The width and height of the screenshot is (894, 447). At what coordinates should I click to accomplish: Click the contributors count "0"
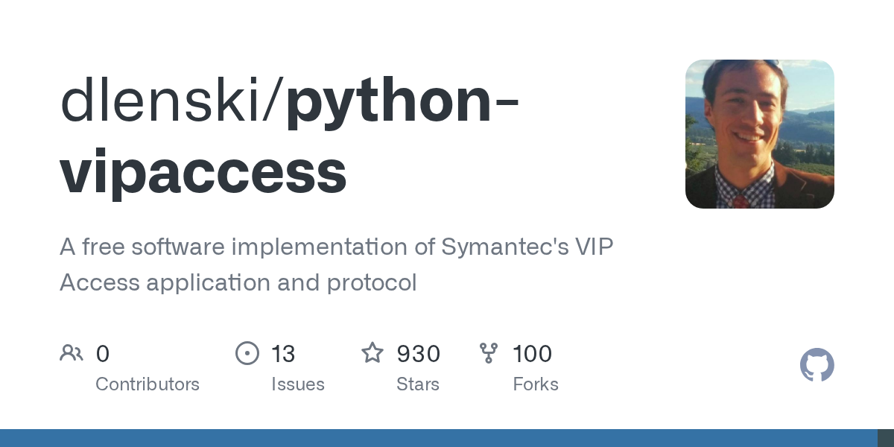tap(103, 354)
